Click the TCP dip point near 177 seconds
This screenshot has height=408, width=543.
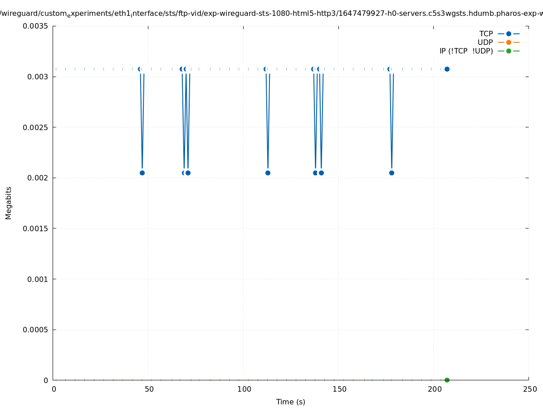[391, 173]
